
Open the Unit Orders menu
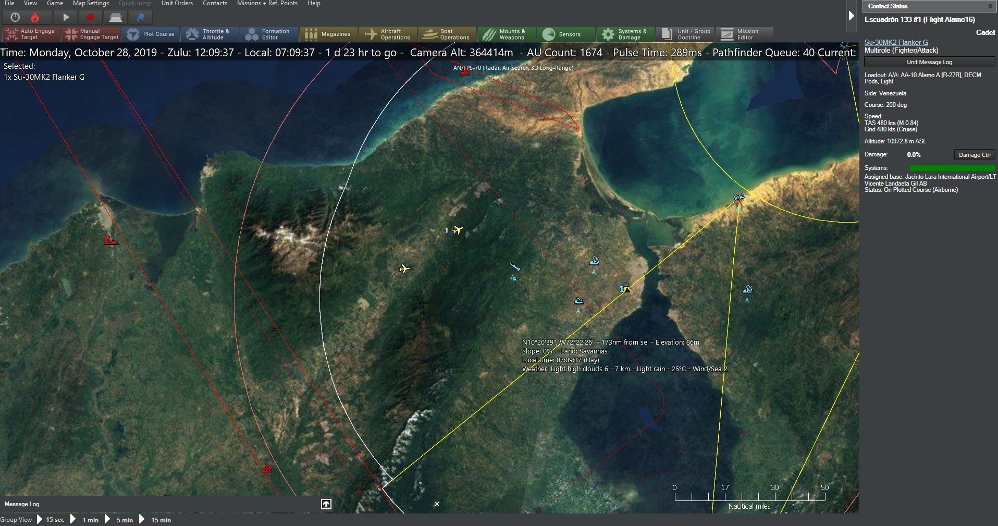pos(177,3)
